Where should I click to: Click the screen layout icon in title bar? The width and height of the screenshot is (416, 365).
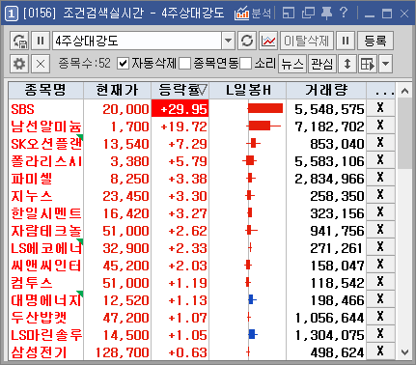(289, 14)
